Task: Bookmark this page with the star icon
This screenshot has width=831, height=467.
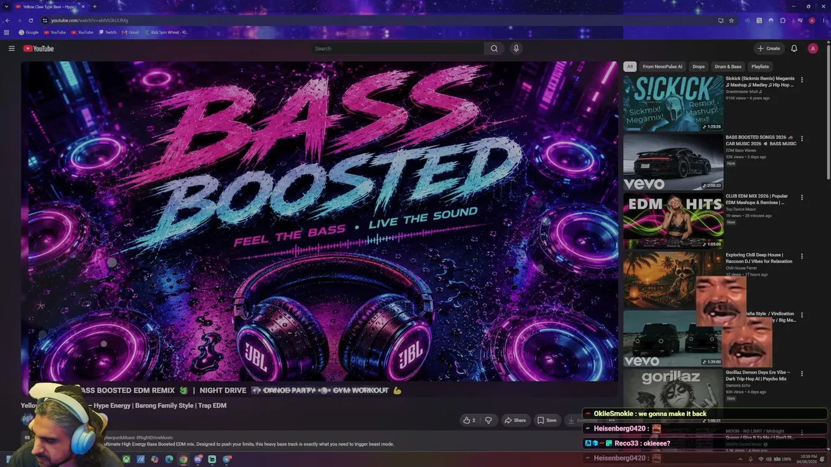Action: click(x=732, y=20)
